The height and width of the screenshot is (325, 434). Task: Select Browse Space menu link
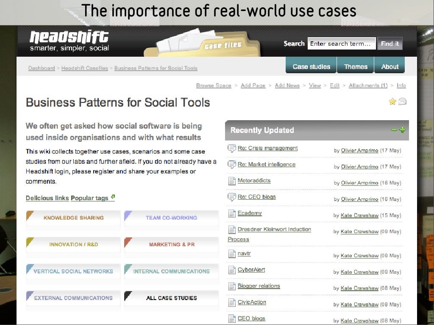pyautogui.click(x=214, y=85)
